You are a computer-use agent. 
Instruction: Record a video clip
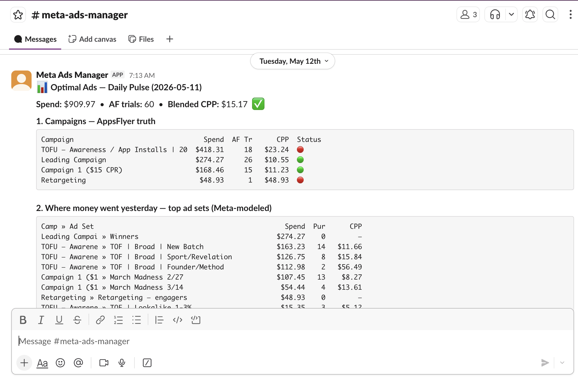point(104,363)
